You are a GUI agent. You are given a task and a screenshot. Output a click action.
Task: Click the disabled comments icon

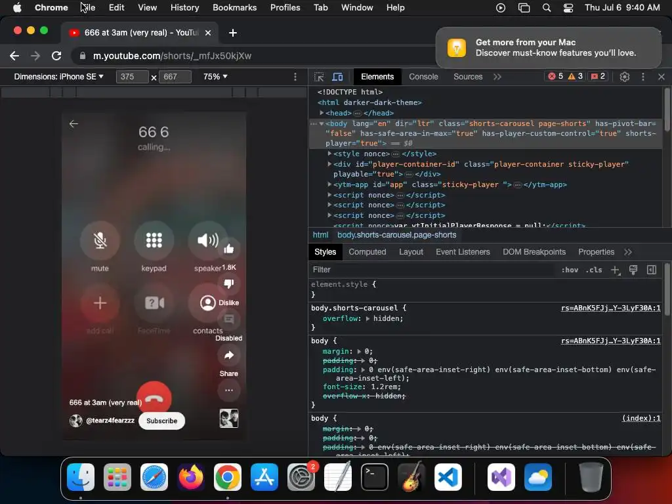click(x=229, y=320)
